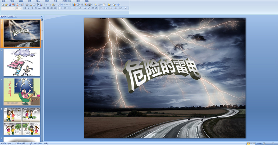278x145 pixels.
Task: Click the Paste clipboard icon
Action: (54, 5)
